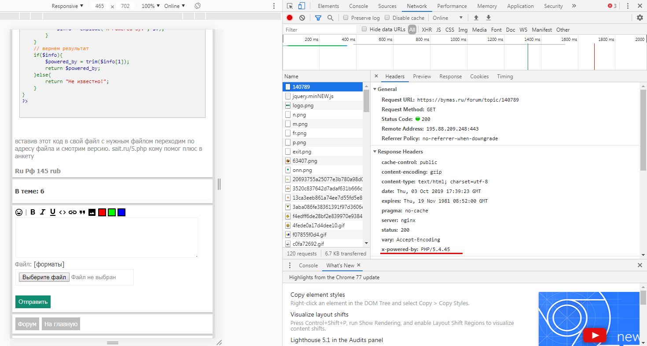Toggle the network filter funnel icon
The height and width of the screenshot is (346, 647).
(x=318, y=18)
